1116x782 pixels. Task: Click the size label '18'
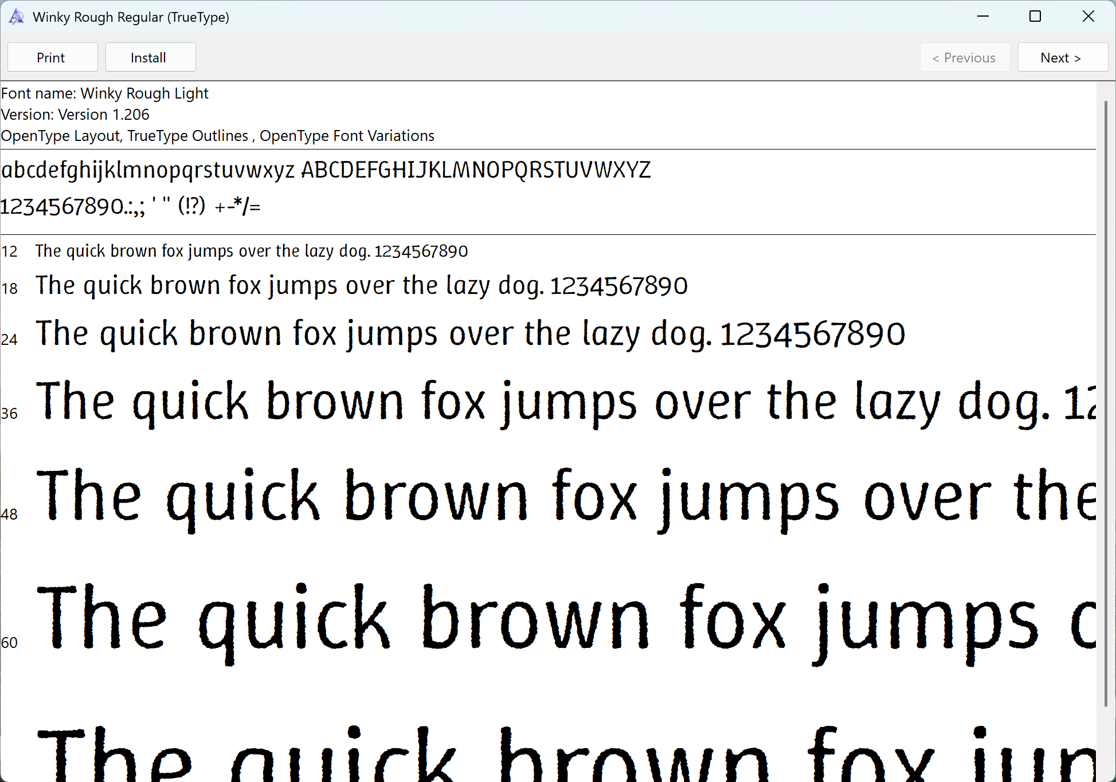[9, 288]
